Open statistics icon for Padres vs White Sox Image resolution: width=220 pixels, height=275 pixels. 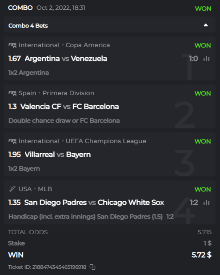coord(207,203)
